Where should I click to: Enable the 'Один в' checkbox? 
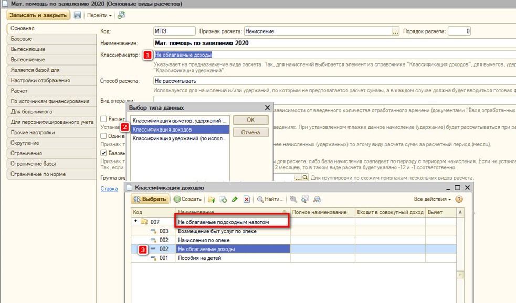pos(104,136)
